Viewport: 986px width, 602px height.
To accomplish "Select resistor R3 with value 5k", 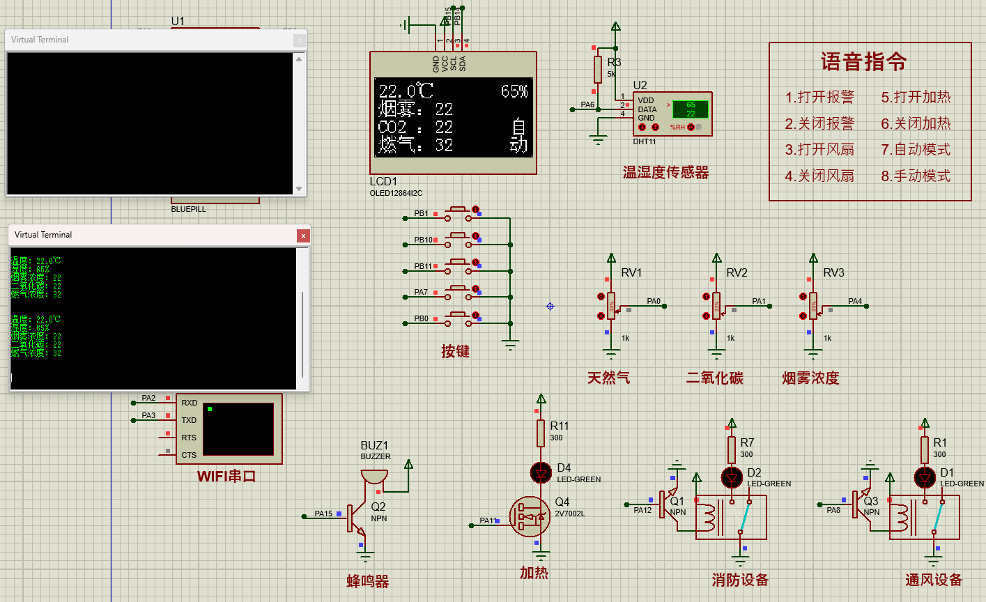I will 598,70.
